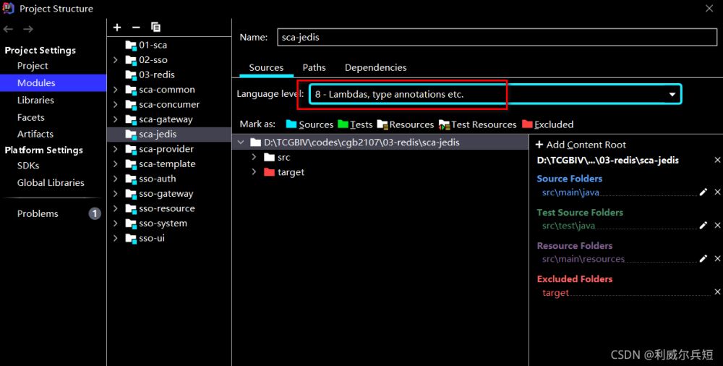This screenshot has height=366, width=723.
Task: Click the module Name input field
Action: [497, 38]
